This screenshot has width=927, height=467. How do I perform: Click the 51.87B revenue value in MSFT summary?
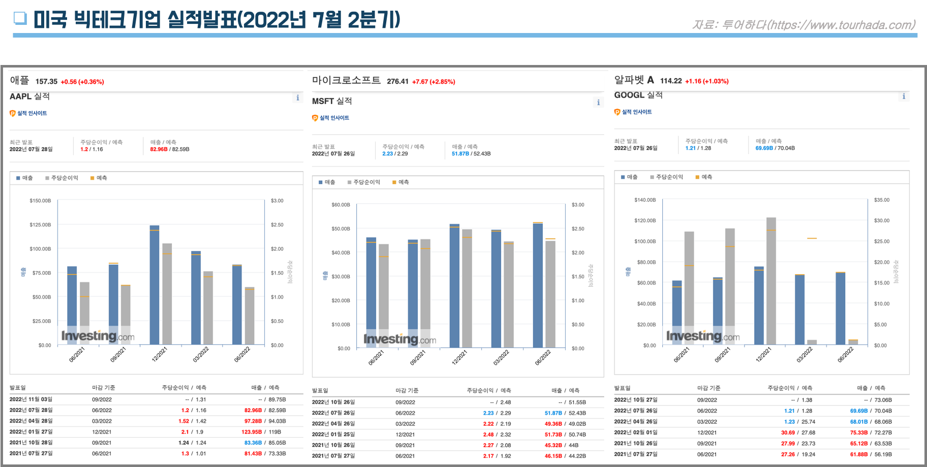[x=460, y=154]
